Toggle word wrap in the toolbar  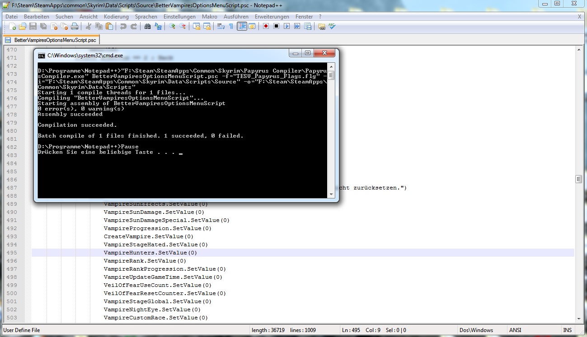pyautogui.click(x=221, y=27)
